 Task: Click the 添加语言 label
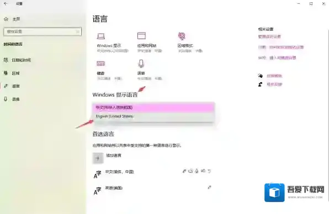pos(114,156)
